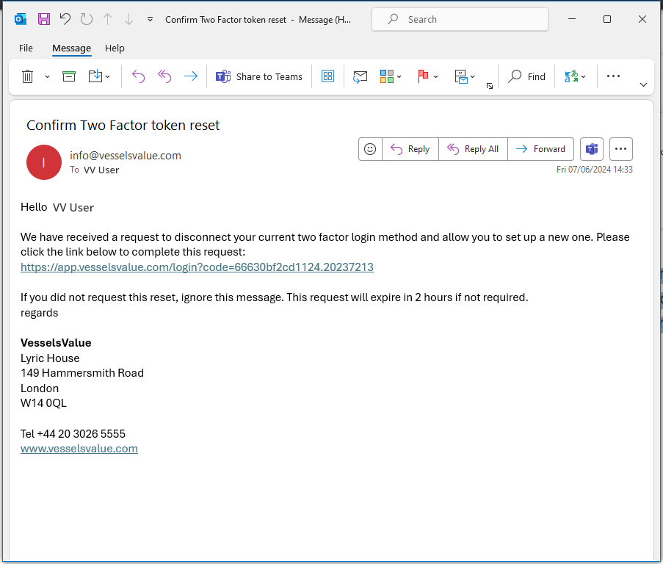
Task: Open the Customize Quick Access Toolbar dropdown
Action: (150, 19)
